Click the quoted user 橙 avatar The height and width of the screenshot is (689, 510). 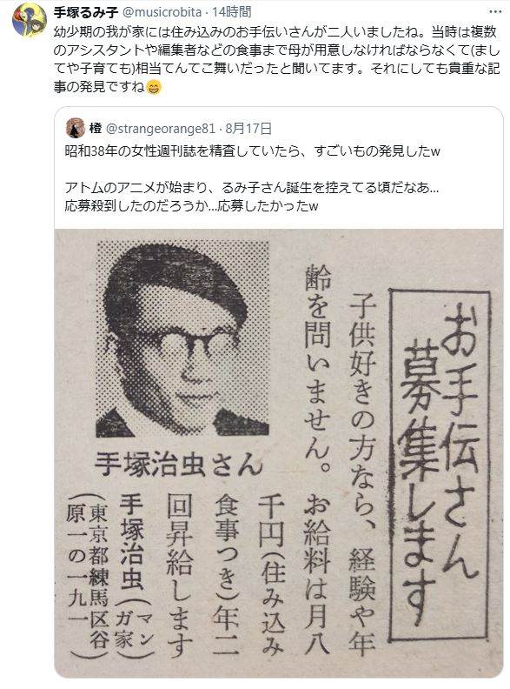click(75, 128)
